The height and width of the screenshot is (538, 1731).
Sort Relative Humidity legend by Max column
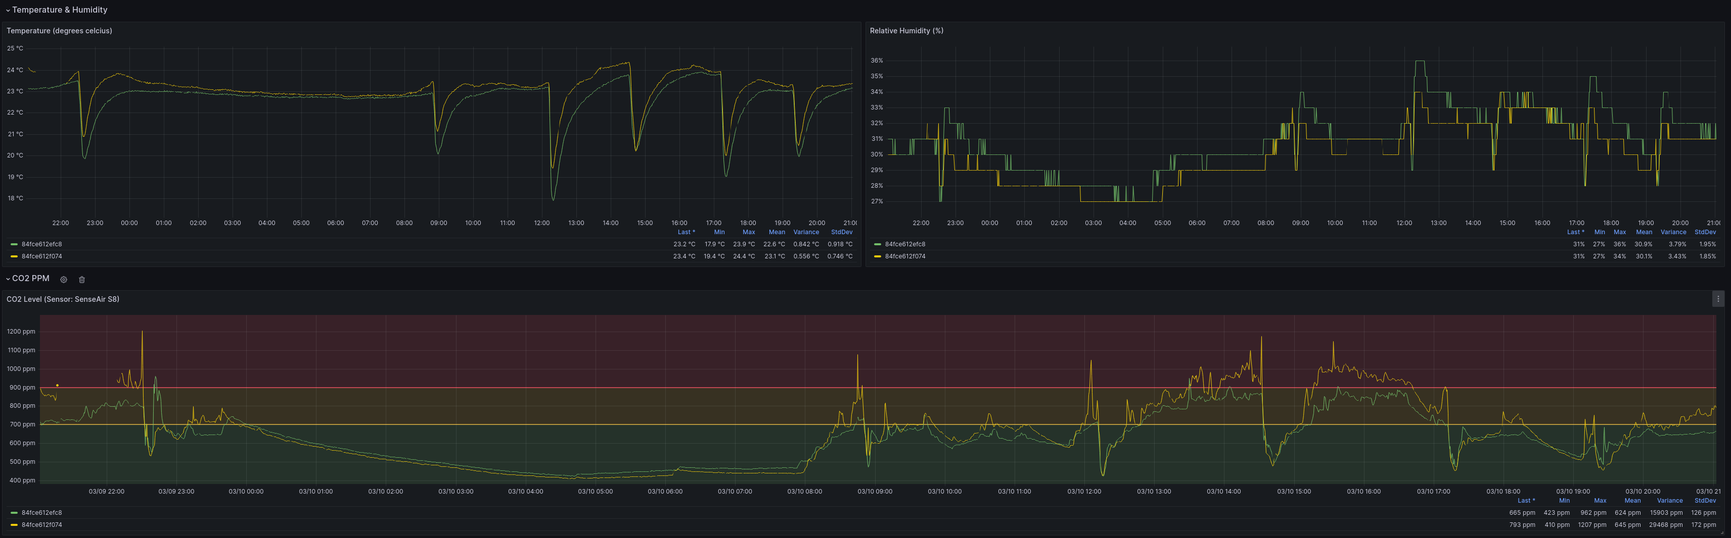pyautogui.click(x=1620, y=232)
